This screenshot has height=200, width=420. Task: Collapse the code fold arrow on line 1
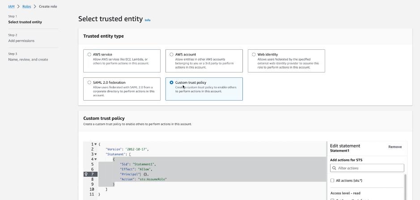(96, 144)
